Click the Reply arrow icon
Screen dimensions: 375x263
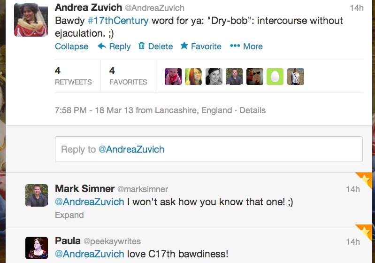(102, 46)
